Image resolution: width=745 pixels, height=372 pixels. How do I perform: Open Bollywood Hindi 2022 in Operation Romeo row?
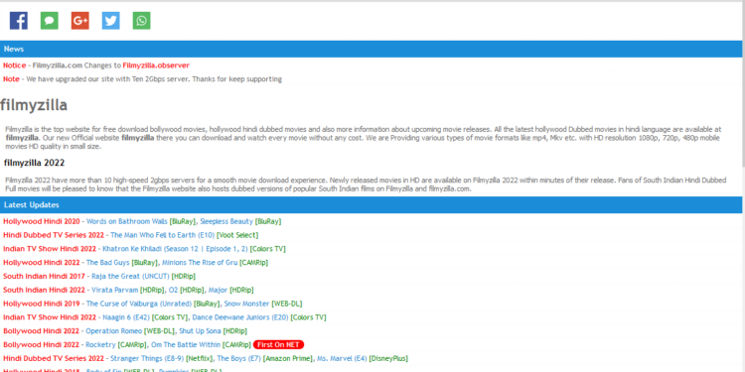click(x=41, y=331)
